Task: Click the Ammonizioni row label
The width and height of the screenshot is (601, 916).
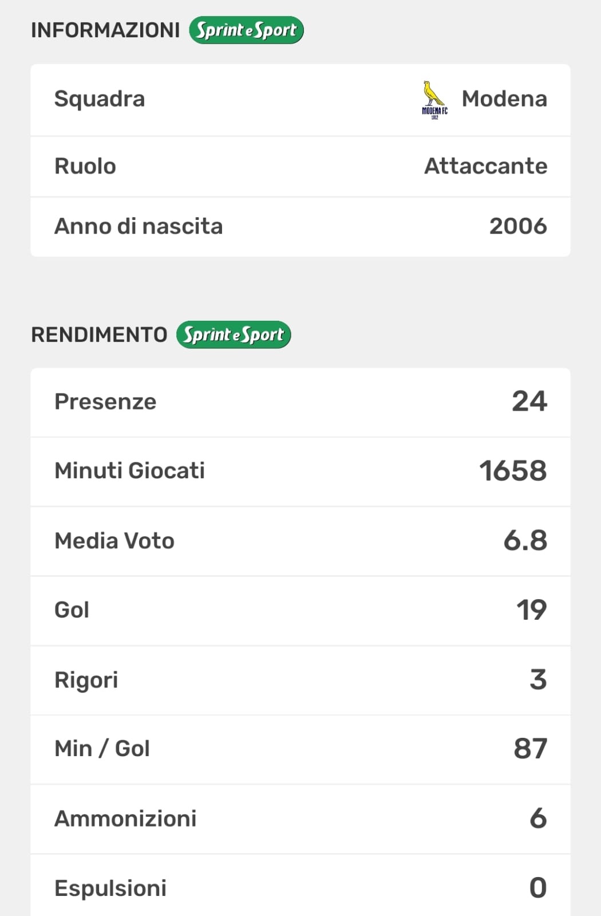Action: (125, 819)
